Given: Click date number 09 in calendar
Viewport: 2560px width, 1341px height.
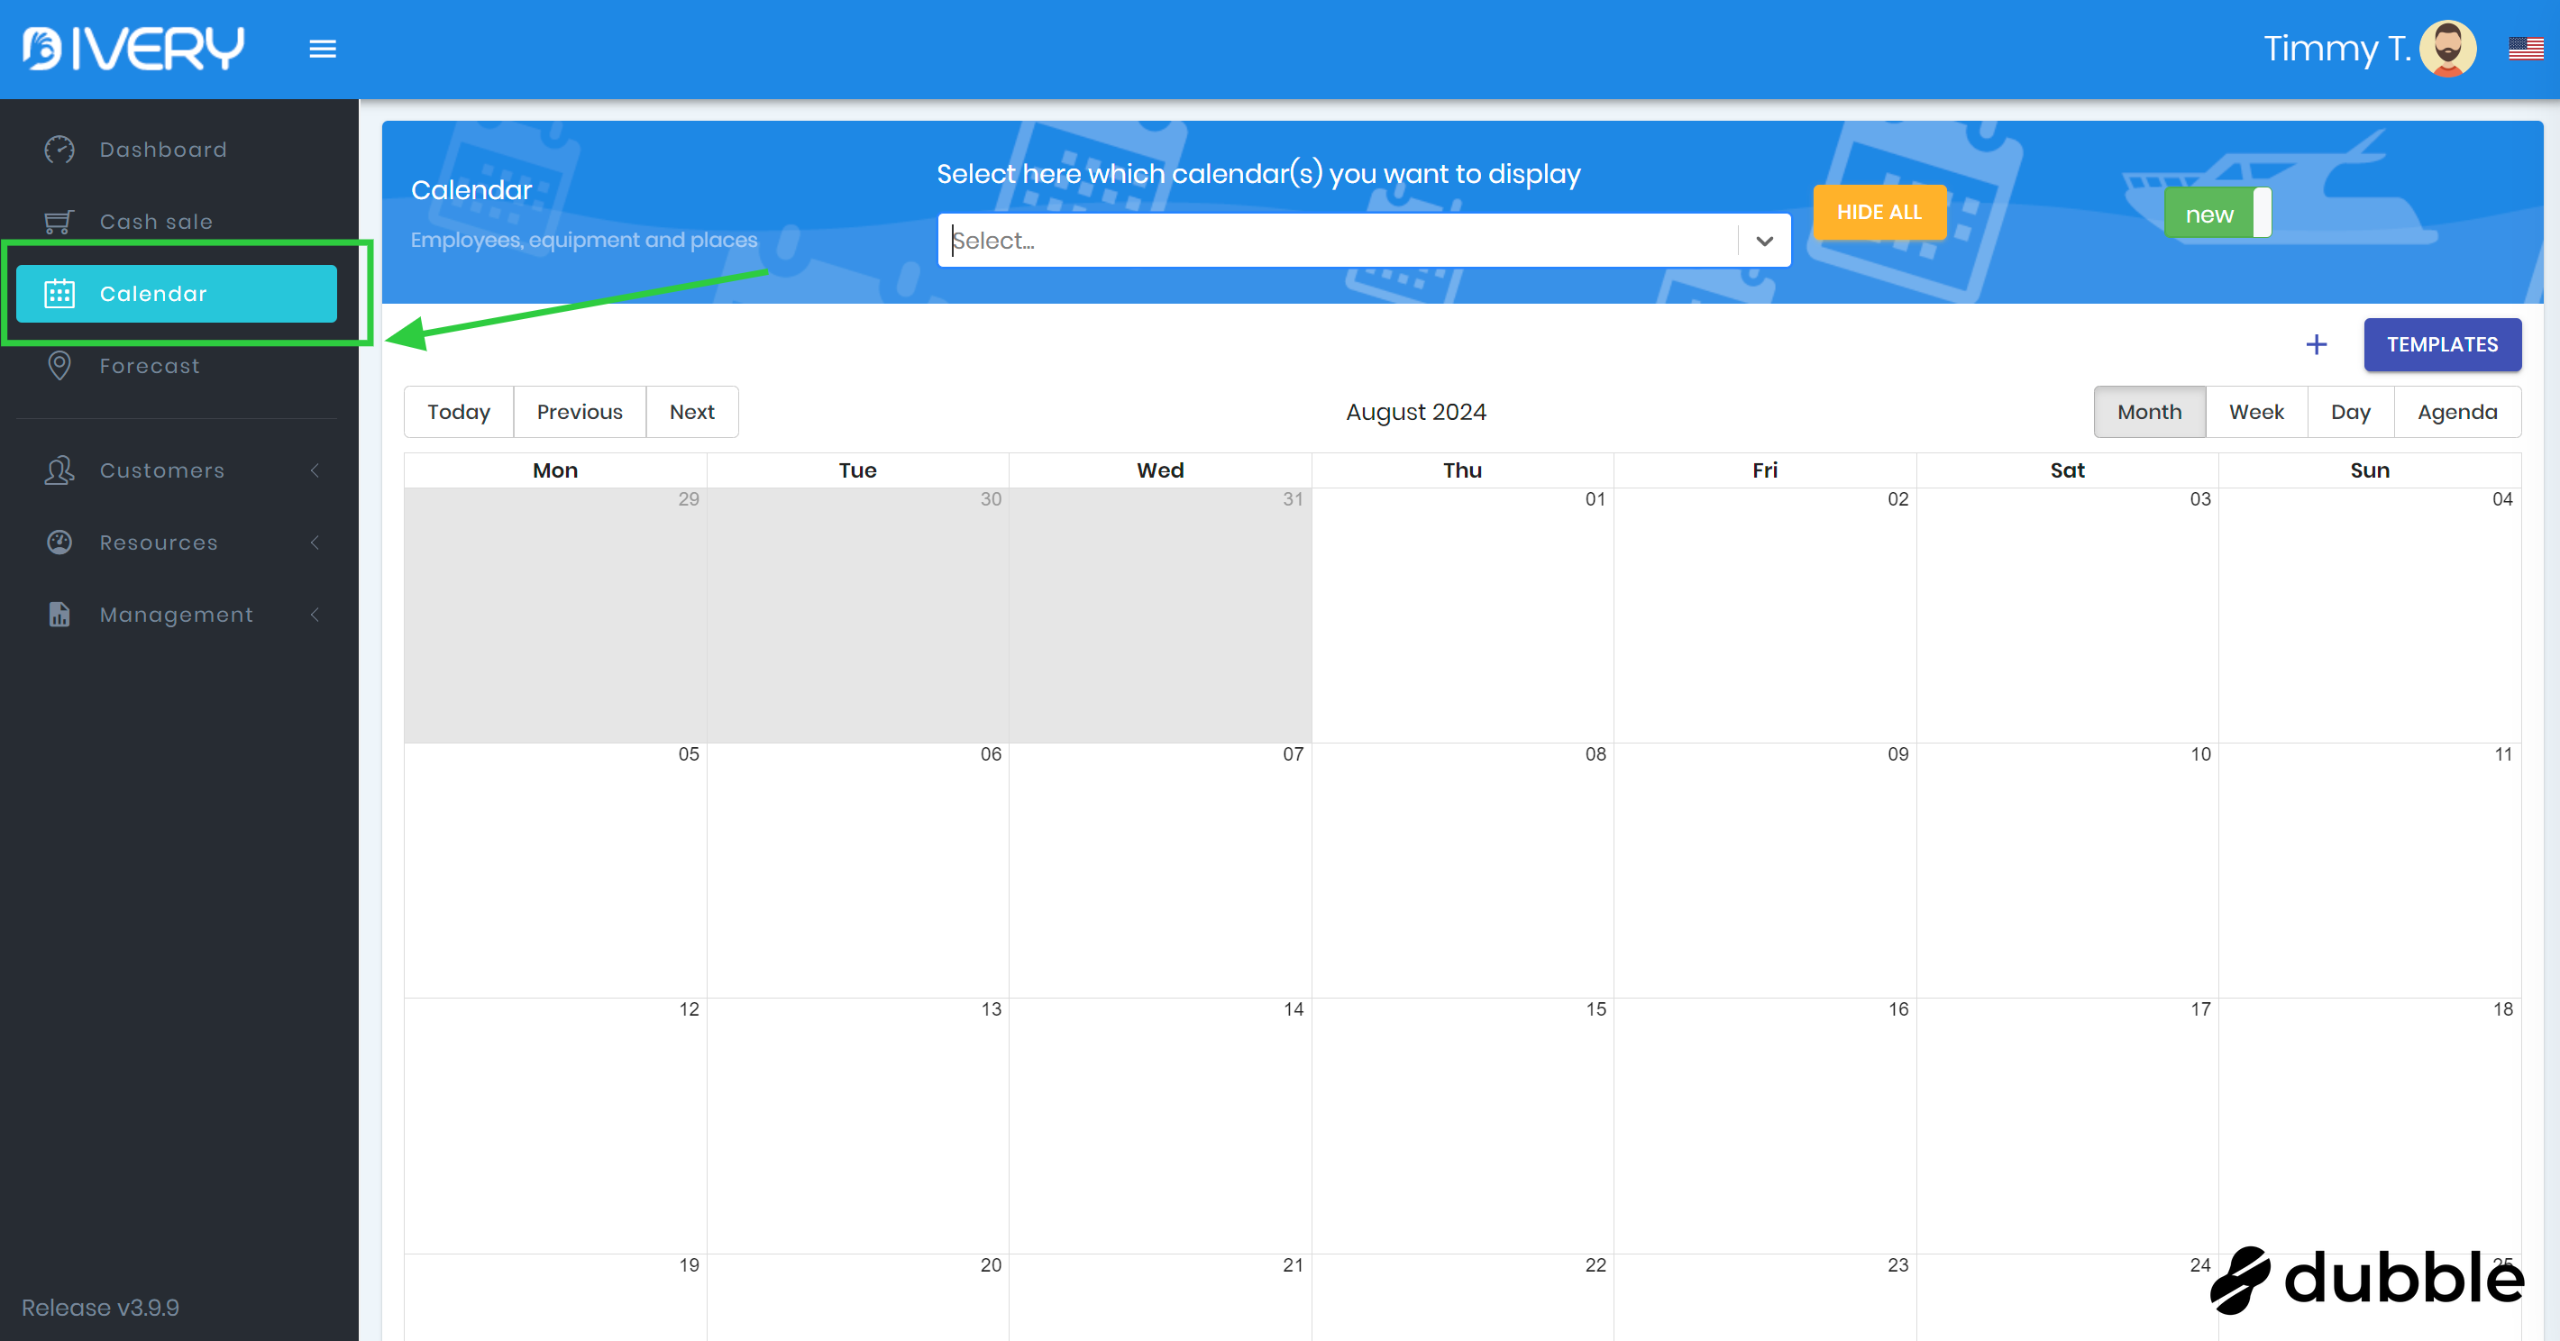Looking at the screenshot, I should [1897, 754].
